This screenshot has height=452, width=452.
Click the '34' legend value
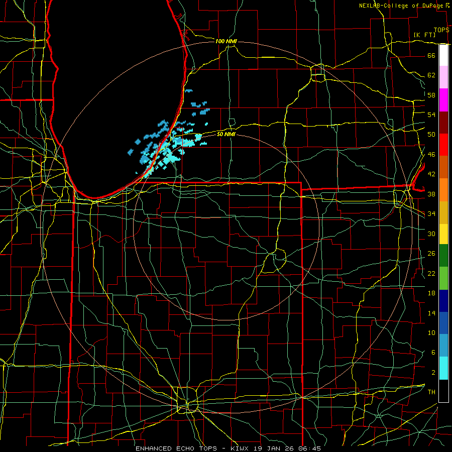(431, 214)
